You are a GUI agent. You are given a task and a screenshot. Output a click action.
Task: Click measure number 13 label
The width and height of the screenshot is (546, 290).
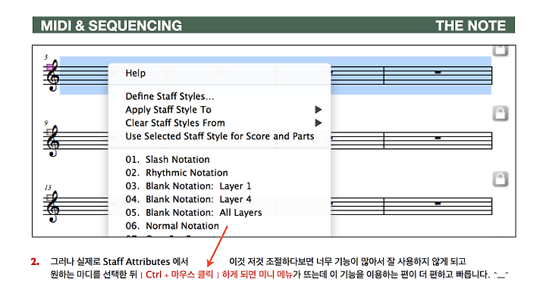click(48, 188)
